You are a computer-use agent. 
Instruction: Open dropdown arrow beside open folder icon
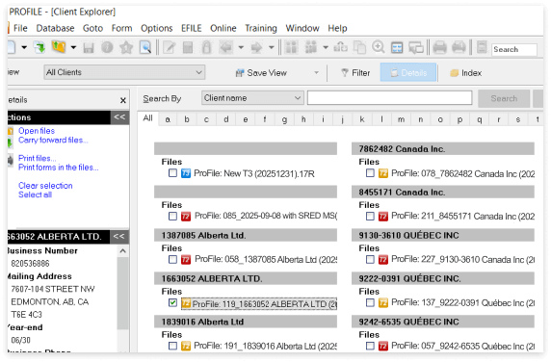click(73, 47)
